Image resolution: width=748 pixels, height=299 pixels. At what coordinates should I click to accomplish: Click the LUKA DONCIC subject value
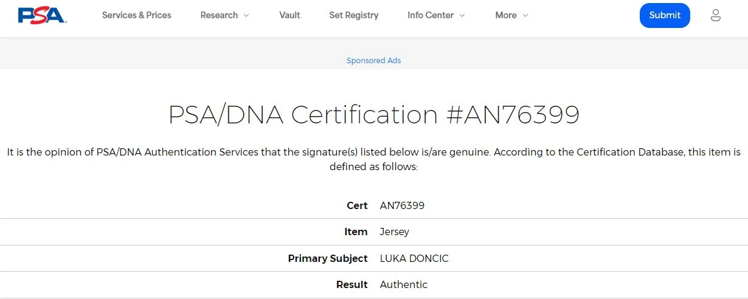coord(414,258)
